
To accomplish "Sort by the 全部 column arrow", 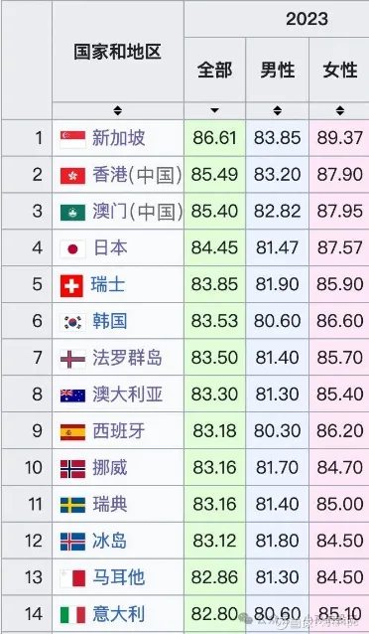I will tap(214, 110).
